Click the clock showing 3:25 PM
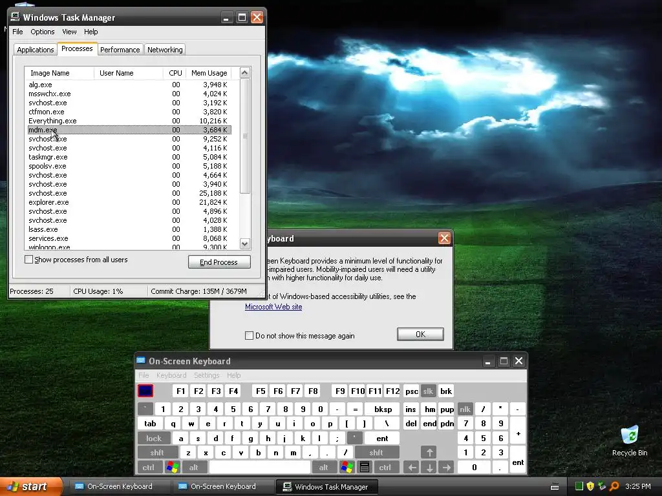The height and width of the screenshot is (496, 662). click(638, 486)
